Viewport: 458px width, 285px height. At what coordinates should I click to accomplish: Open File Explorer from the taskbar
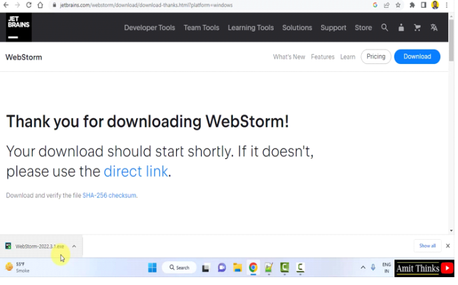pyautogui.click(x=238, y=267)
